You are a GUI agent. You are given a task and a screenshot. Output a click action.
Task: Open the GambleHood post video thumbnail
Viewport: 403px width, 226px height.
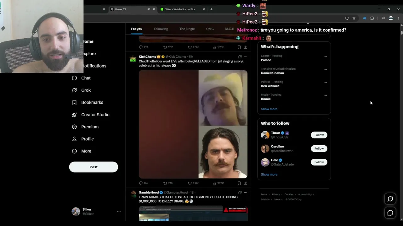point(193,213)
